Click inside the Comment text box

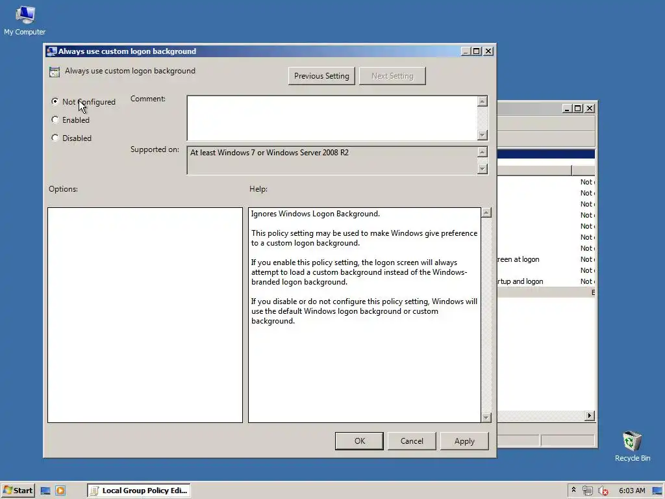tap(332, 118)
